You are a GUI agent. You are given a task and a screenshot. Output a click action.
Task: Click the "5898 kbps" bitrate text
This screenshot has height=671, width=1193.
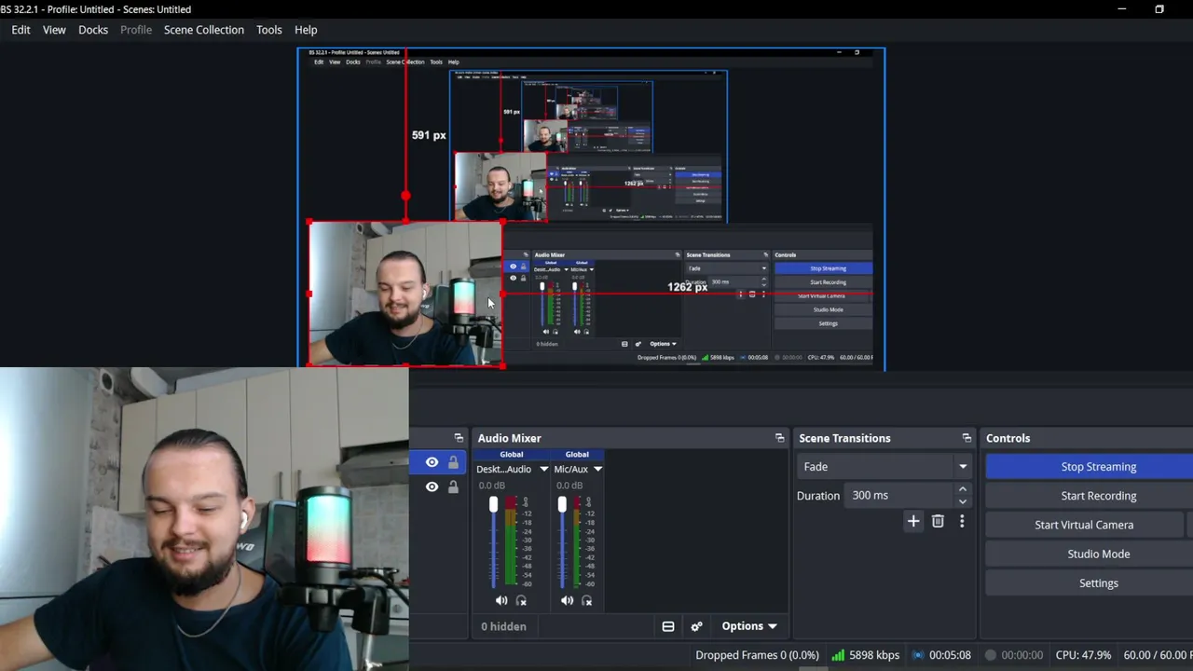coord(874,655)
